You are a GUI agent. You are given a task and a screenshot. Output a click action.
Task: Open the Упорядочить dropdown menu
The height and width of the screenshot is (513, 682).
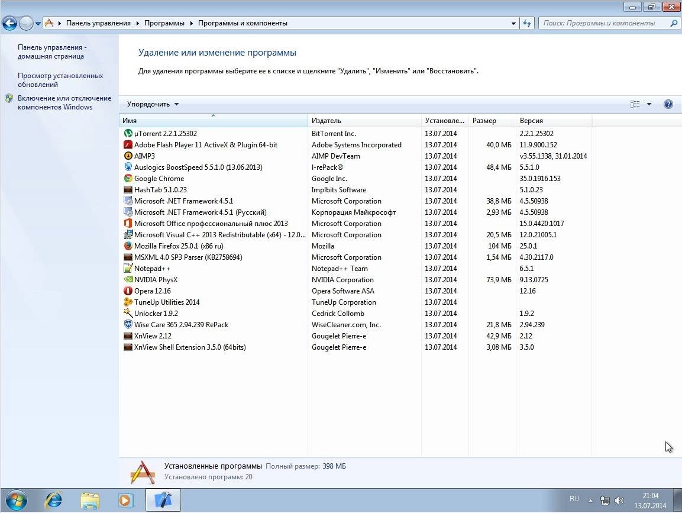[153, 104]
